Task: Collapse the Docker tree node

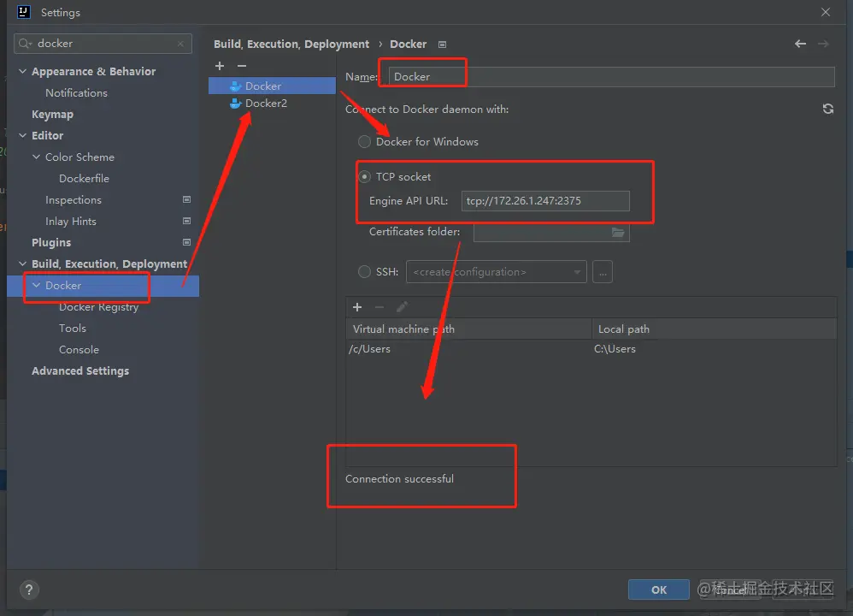Action: [x=37, y=286]
